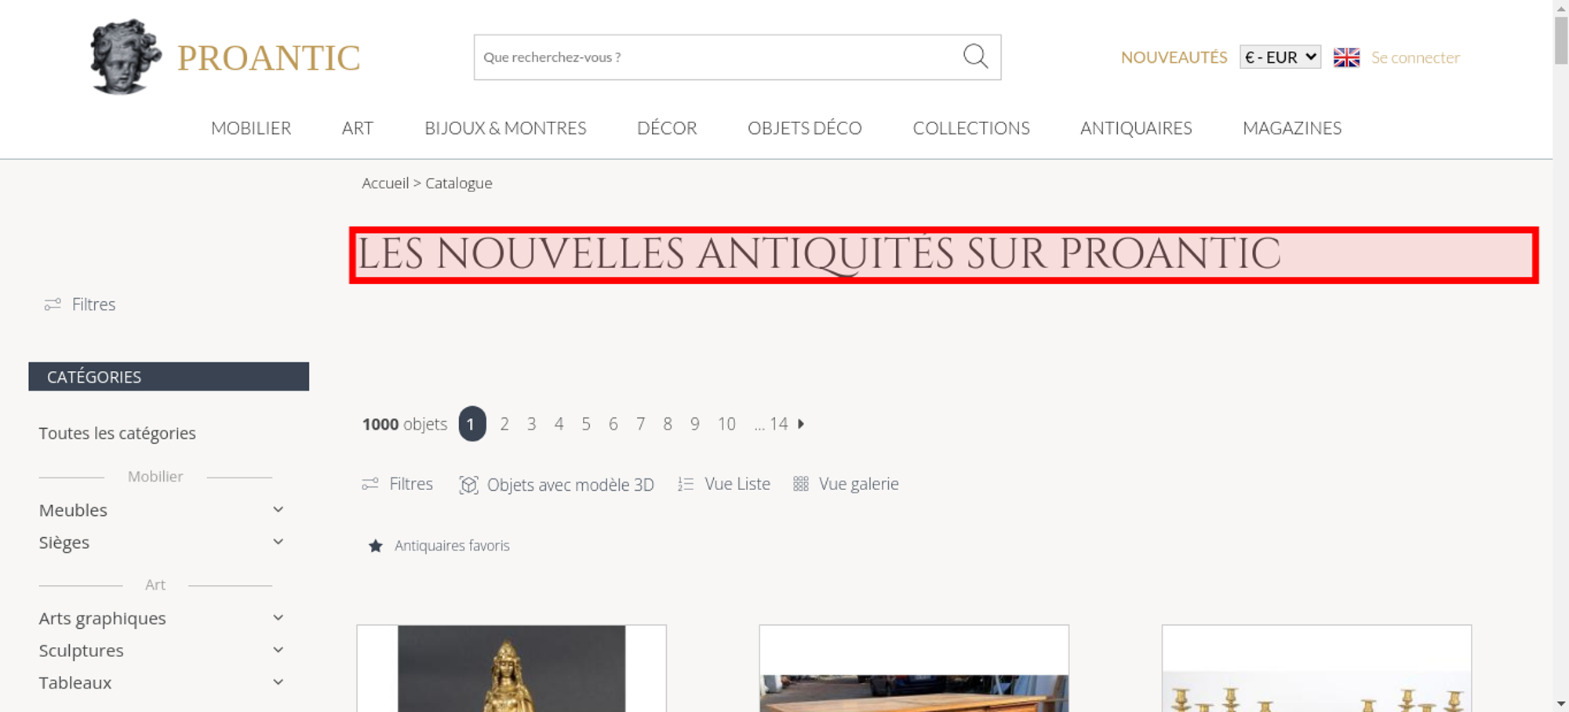Go to next results page arrow
The image size is (1569, 712).
[801, 423]
